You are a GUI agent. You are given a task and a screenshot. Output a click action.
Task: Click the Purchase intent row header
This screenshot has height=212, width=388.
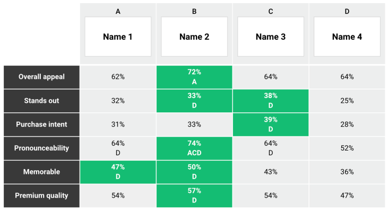coord(41,124)
